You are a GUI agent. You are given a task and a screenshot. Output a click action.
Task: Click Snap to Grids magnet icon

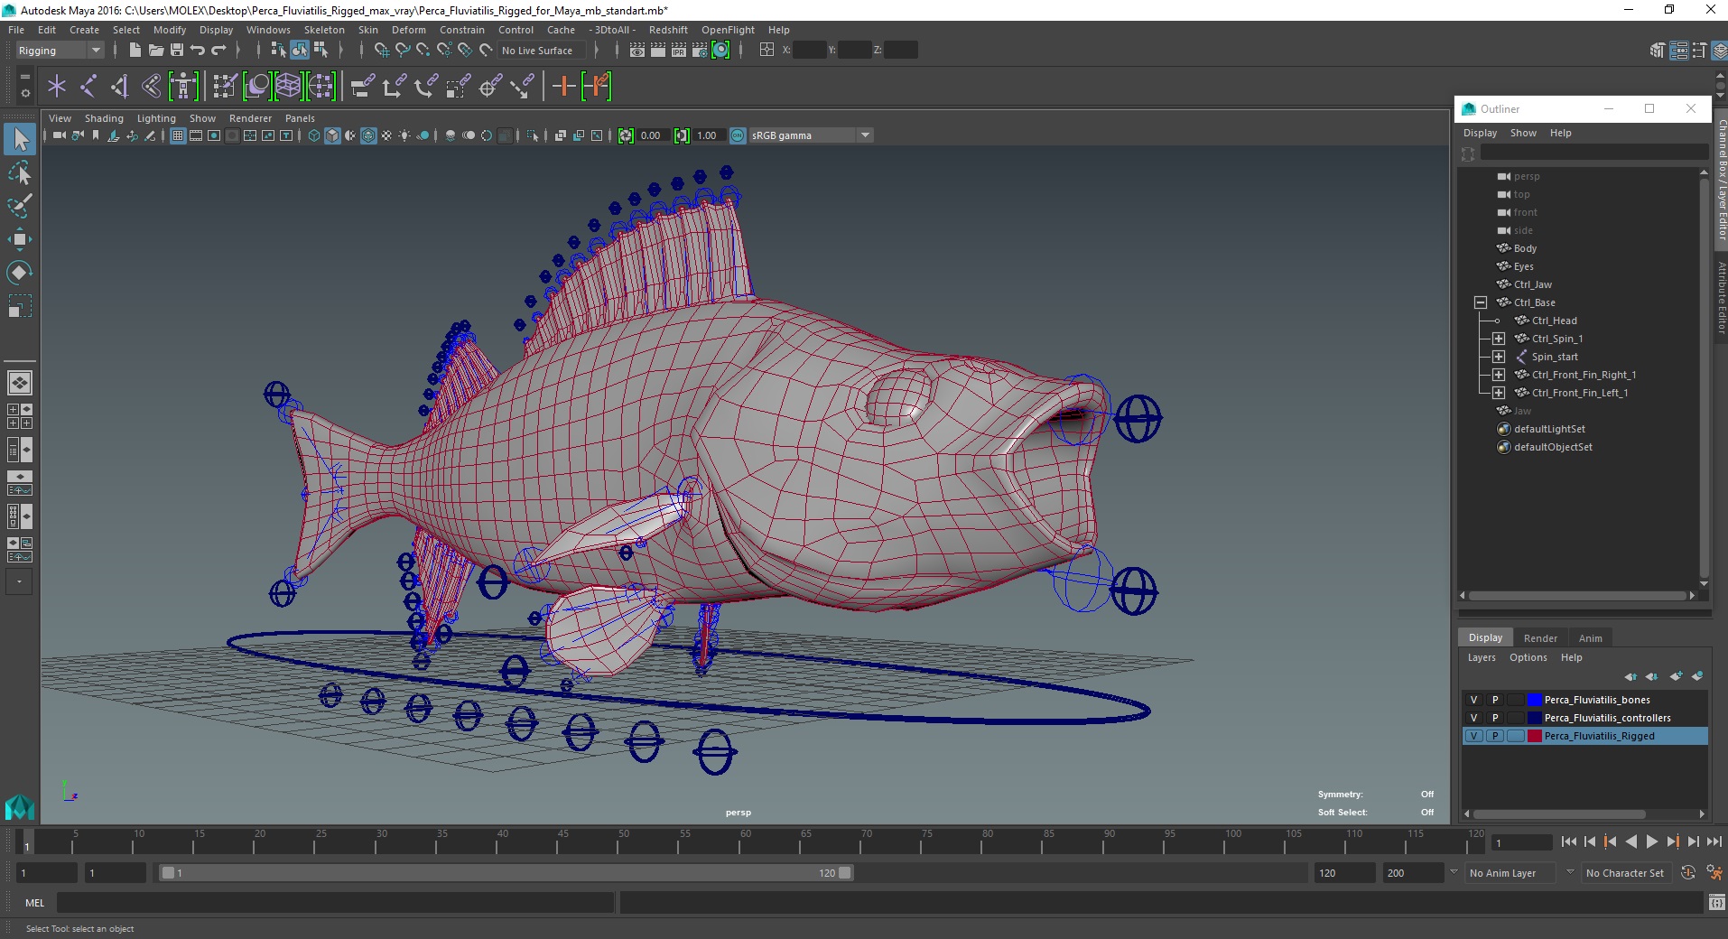point(382,51)
